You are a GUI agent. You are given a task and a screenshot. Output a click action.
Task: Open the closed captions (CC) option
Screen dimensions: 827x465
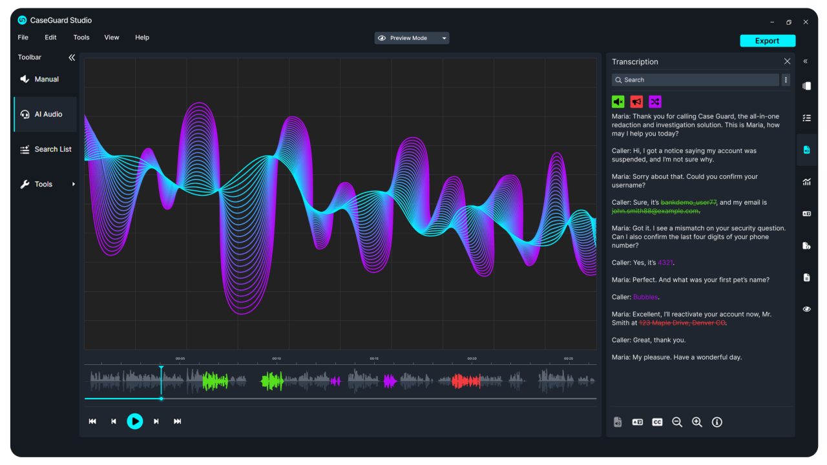click(x=657, y=422)
